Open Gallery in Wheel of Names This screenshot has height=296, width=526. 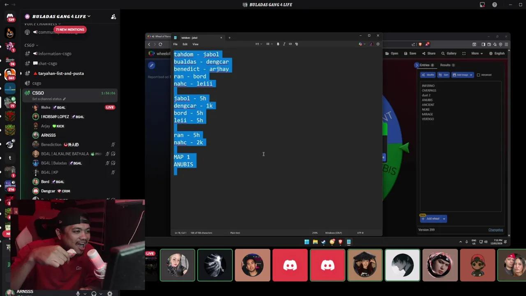[x=449, y=53]
